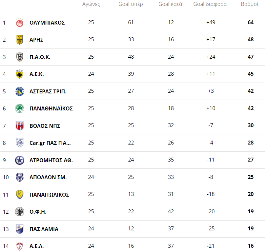
Task: Click the Αγώνες column header
Action: tap(91, 4)
